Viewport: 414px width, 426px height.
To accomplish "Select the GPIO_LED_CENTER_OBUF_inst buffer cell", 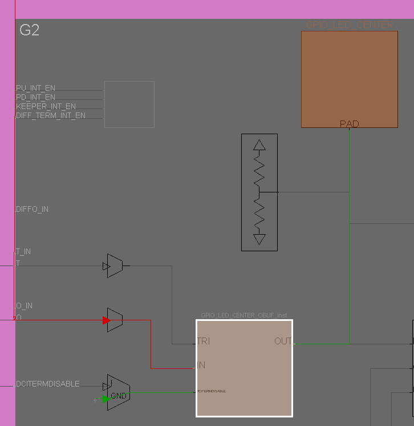I will click(244, 368).
